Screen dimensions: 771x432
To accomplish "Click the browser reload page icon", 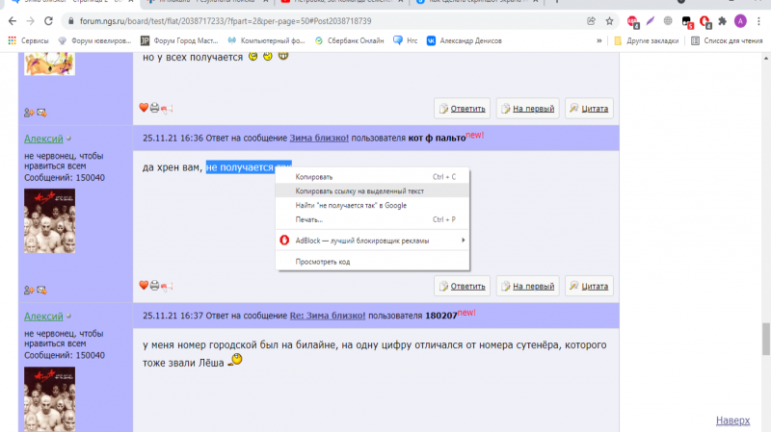I will click(x=48, y=21).
